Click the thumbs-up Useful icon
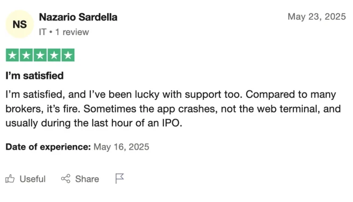 (x=10, y=179)
